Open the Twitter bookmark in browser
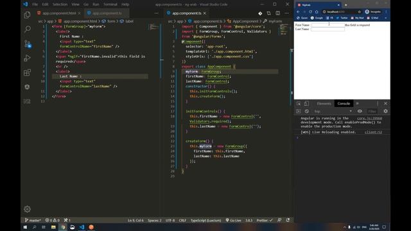The height and width of the screenshot is (231, 411). 342,18
